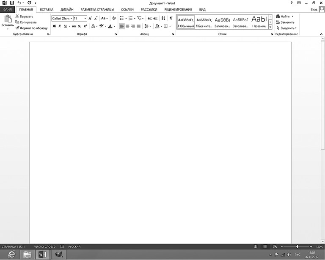Click the Cut (Вырезать) scissors icon

tap(17, 16)
